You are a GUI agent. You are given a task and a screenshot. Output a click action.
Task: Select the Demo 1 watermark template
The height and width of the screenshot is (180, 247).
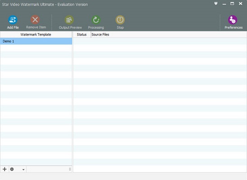point(36,41)
